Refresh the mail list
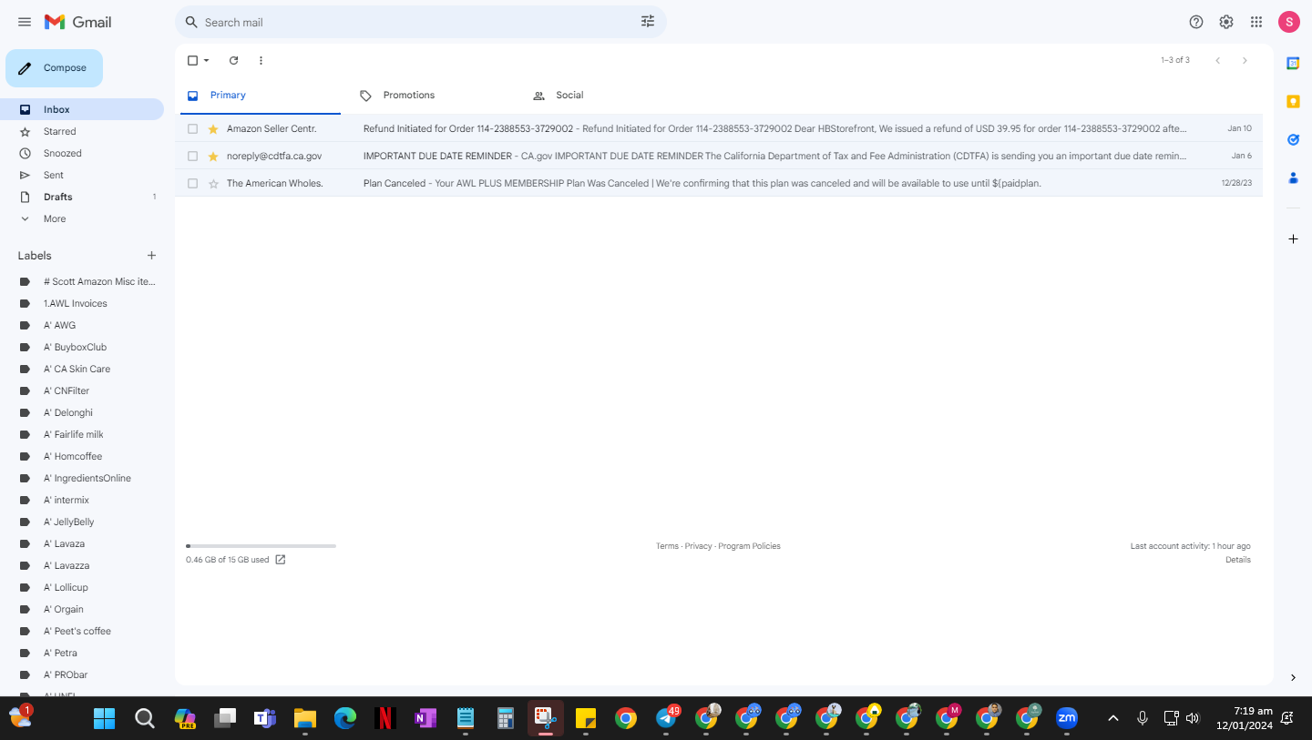 click(233, 60)
